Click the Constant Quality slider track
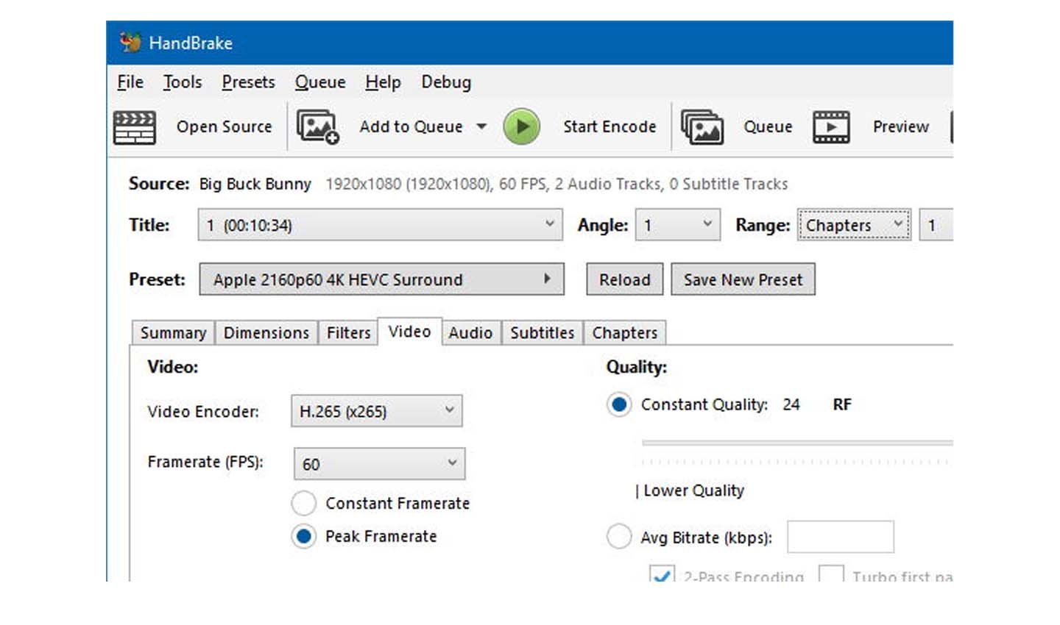 coord(797,443)
